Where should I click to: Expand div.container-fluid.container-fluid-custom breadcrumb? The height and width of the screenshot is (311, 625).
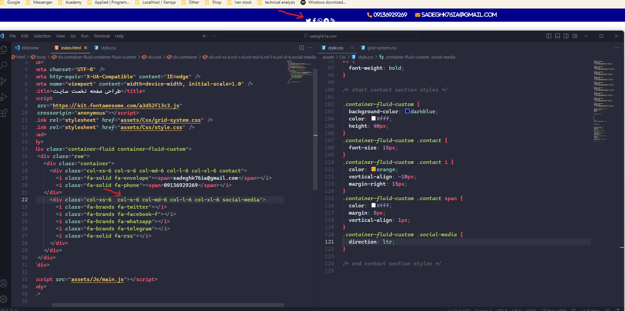click(x=94, y=57)
